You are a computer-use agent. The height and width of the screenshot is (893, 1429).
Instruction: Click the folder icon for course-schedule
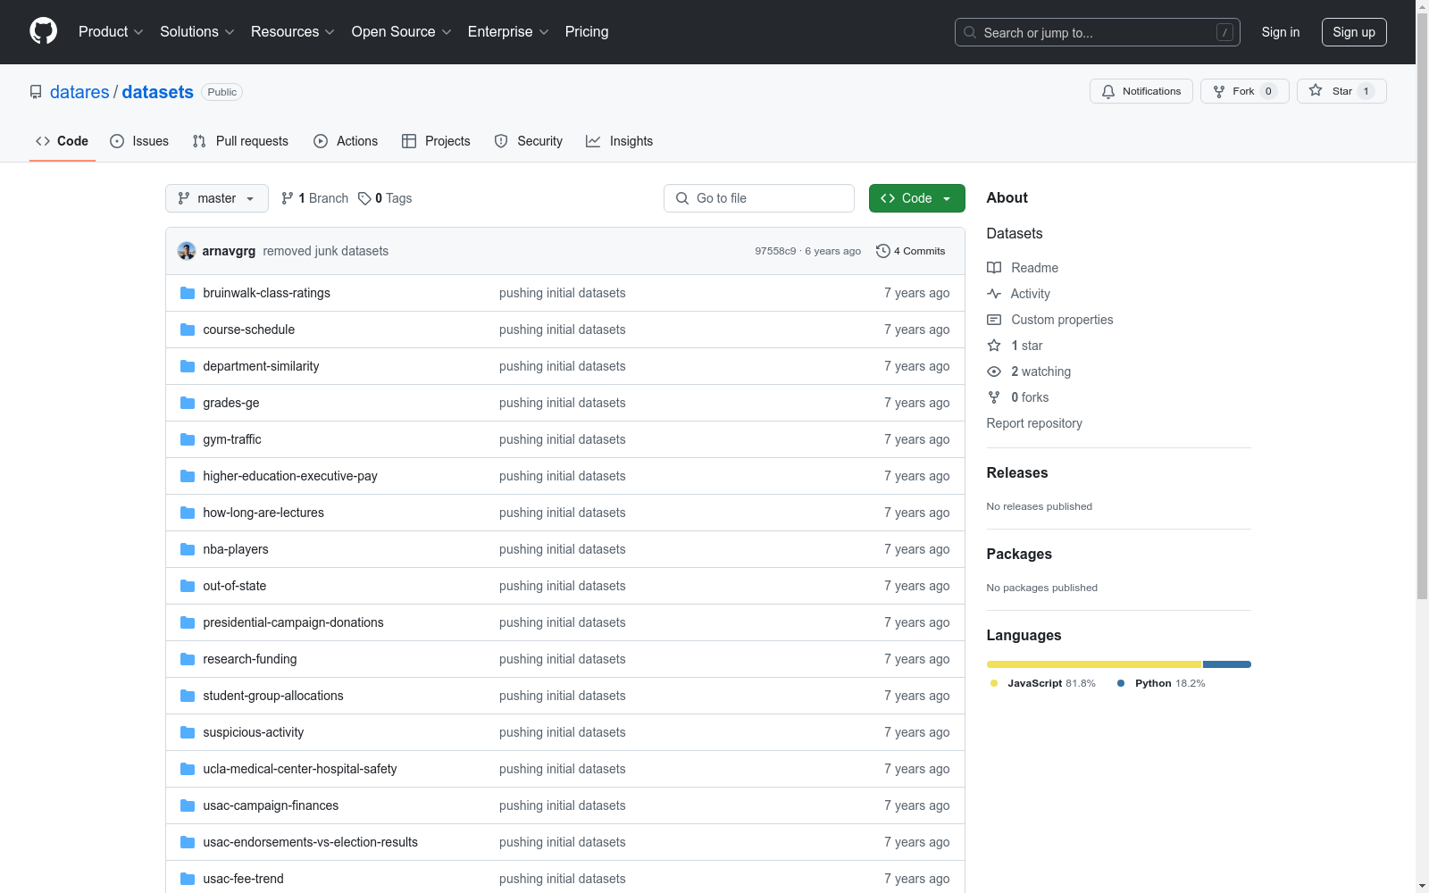188,330
